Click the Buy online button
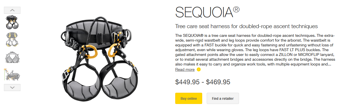344x111 pixels. 189,98
